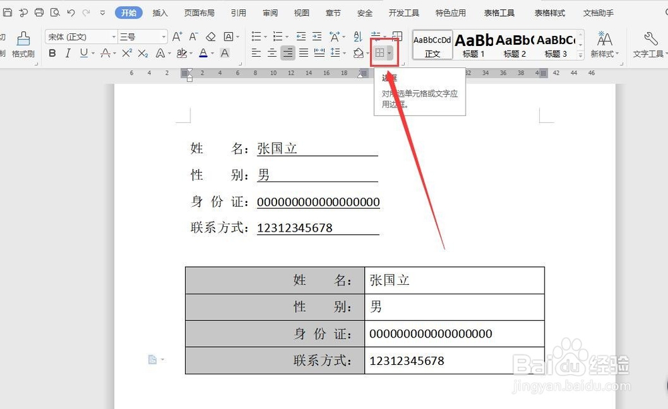Click the Chinese layout icon
Screen dimensions: 668x409
pos(335,37)
